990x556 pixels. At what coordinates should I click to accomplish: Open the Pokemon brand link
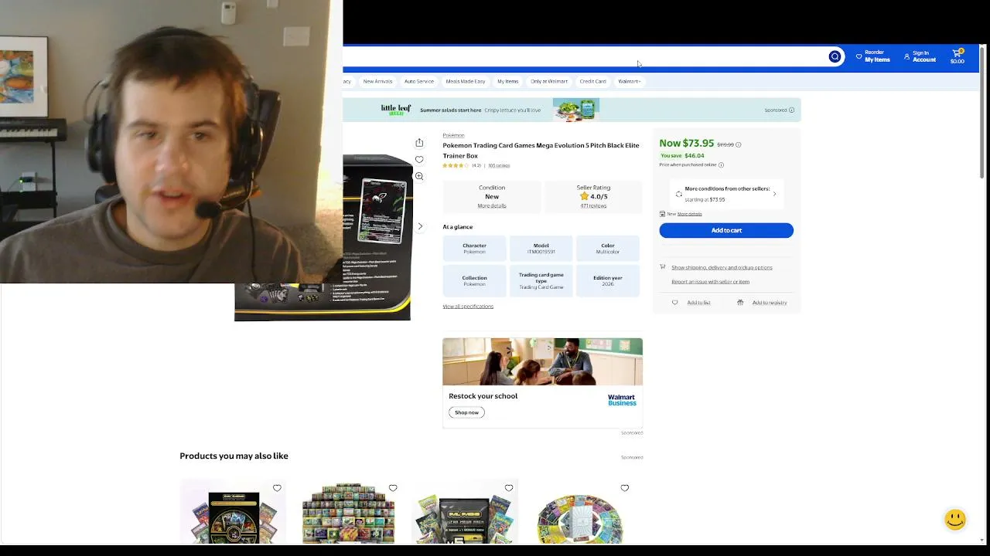pyautogui.click(x=453, y=135)
